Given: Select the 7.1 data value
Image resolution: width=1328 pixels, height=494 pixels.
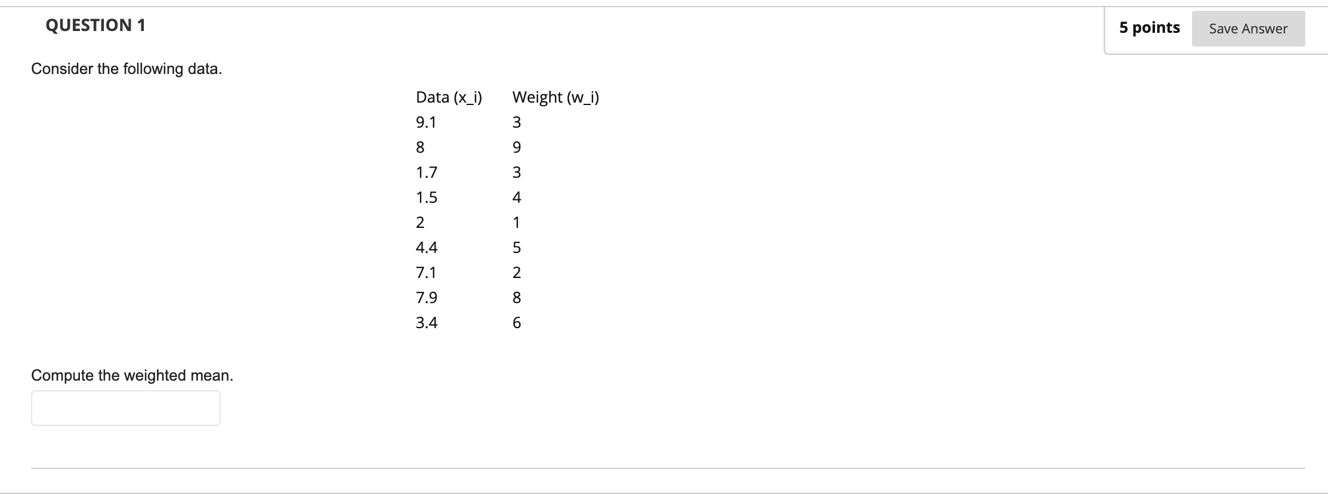Looking at the screenshot, I should [x=426, y=273].
